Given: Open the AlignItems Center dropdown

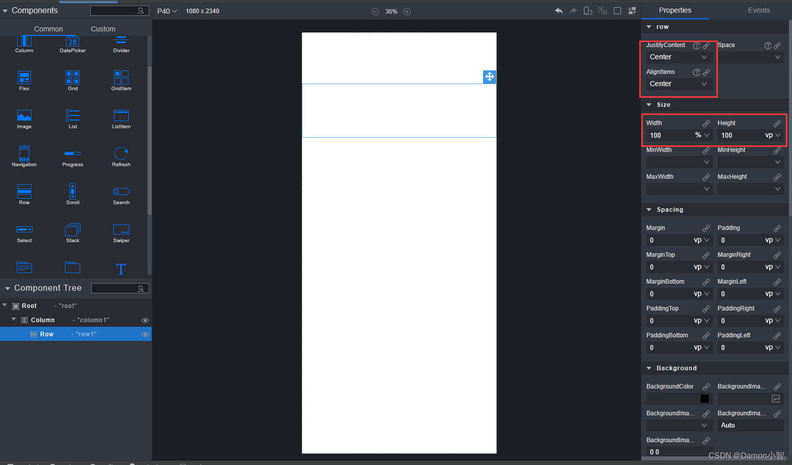Looking at the screenshot, I should (x=679, y=84).
